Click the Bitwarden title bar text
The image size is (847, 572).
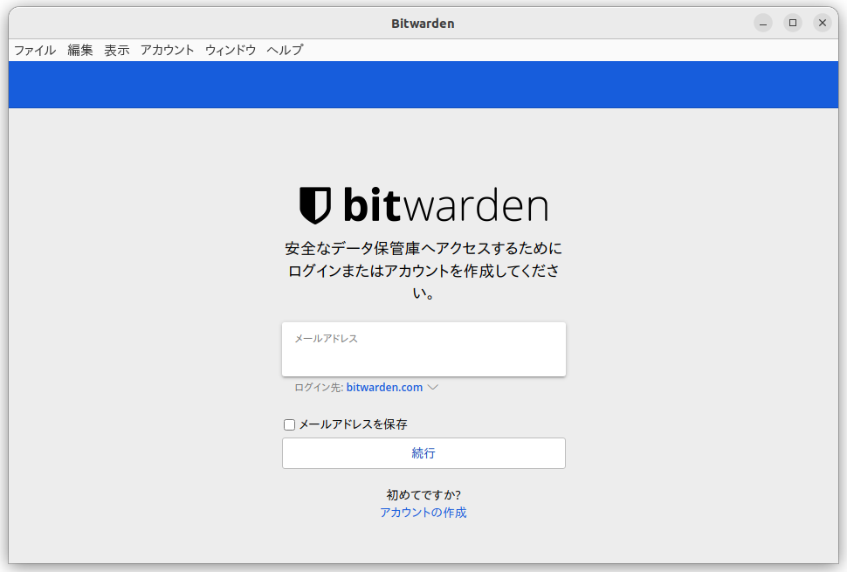coord(423,24)
